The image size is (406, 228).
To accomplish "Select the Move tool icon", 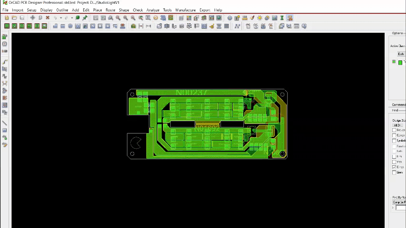I will [x=32, y=18].
